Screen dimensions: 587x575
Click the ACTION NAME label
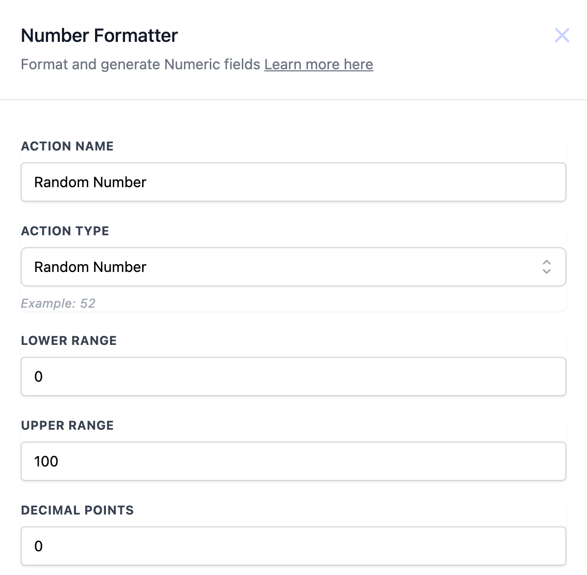coord(67,146)
